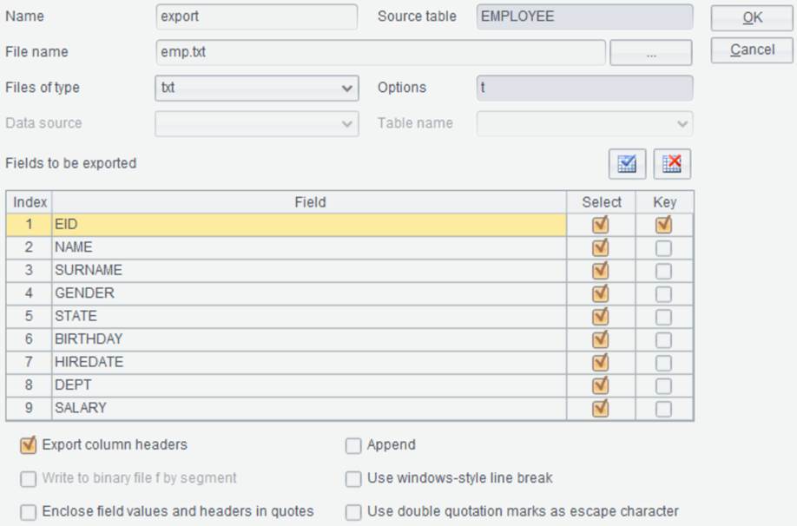The width and height of the screenshot is (797, 526).
Task: Uncheck Key checkbox for EID field
Action: [x=663, y=225]
